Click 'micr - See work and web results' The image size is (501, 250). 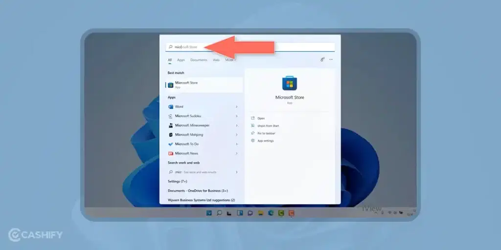point(196,172)
